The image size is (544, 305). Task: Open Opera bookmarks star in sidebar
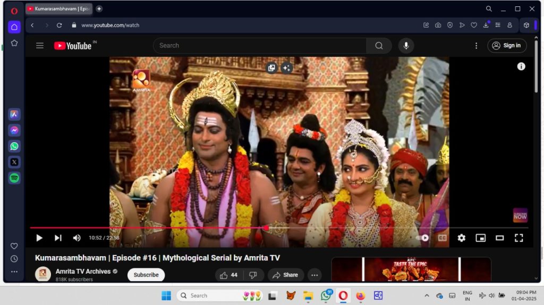14,43
